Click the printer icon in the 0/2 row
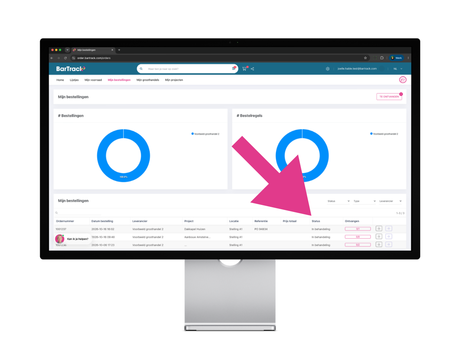The width and height of the screenshot is (469, 352). tap(379, 244)
